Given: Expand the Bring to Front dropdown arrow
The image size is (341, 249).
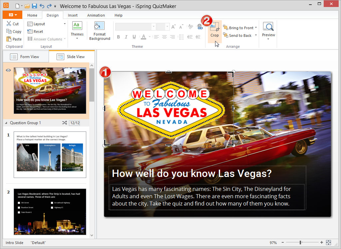Looking at the screenshot, I should click(256, 28).
